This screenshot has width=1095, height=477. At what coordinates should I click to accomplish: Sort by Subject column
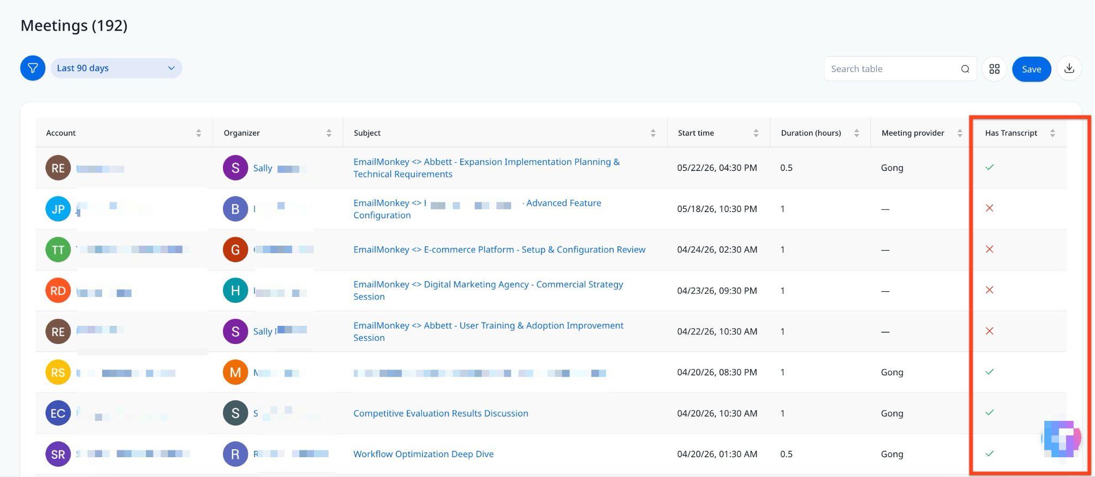coord(653,133)
